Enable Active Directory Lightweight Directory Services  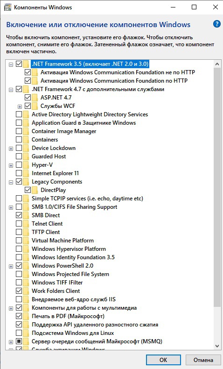19,114
